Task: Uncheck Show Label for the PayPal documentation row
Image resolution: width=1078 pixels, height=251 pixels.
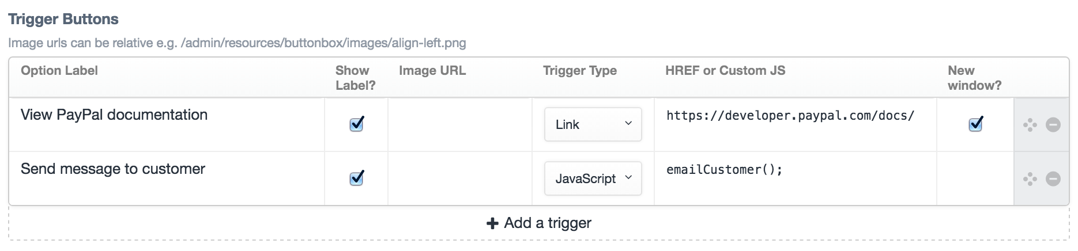Action: click(x=357, y=124)
